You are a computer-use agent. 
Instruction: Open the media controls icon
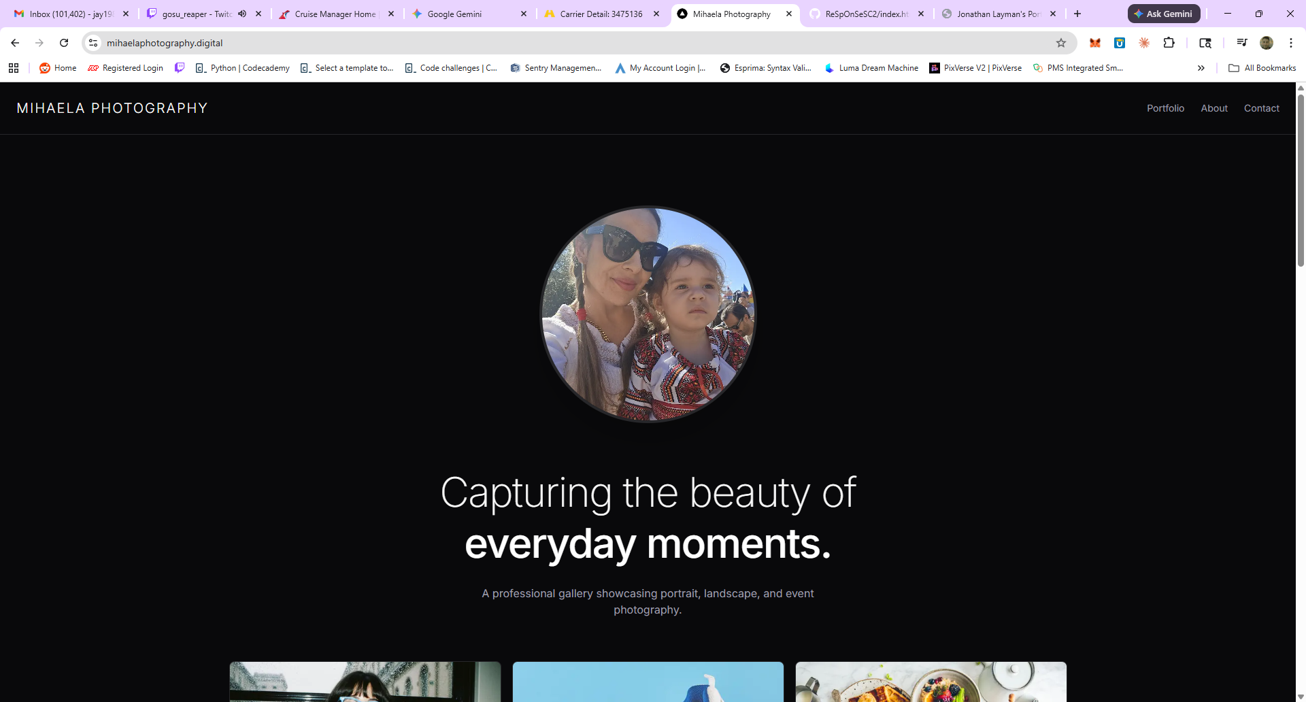click(x=1242, y=43)
